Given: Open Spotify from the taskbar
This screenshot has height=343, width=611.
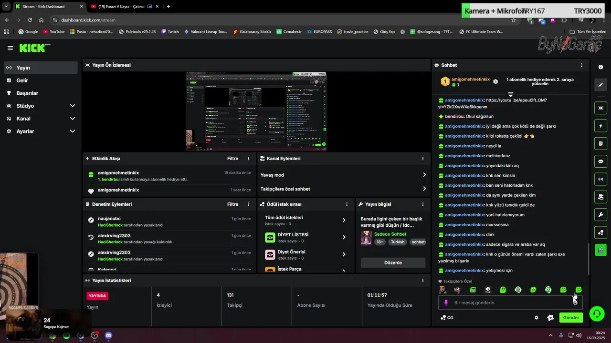Looking at the screenshot, I should (x=66, y=335).
